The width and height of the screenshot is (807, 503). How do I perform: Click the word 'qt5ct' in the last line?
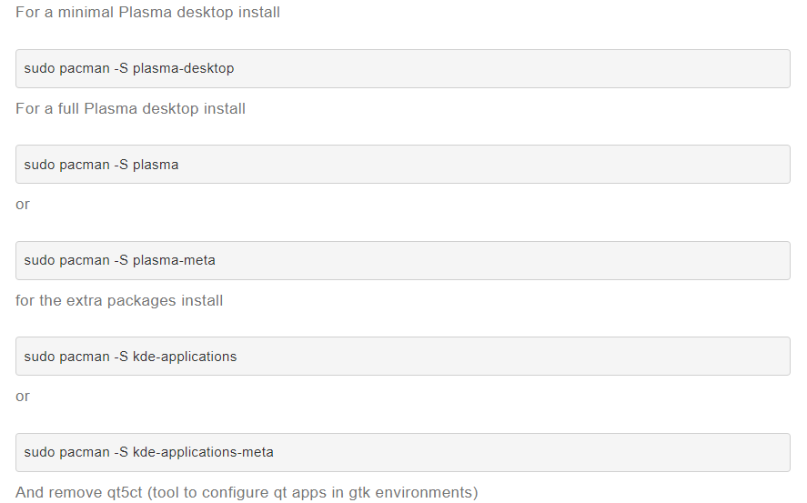[125, 492]
